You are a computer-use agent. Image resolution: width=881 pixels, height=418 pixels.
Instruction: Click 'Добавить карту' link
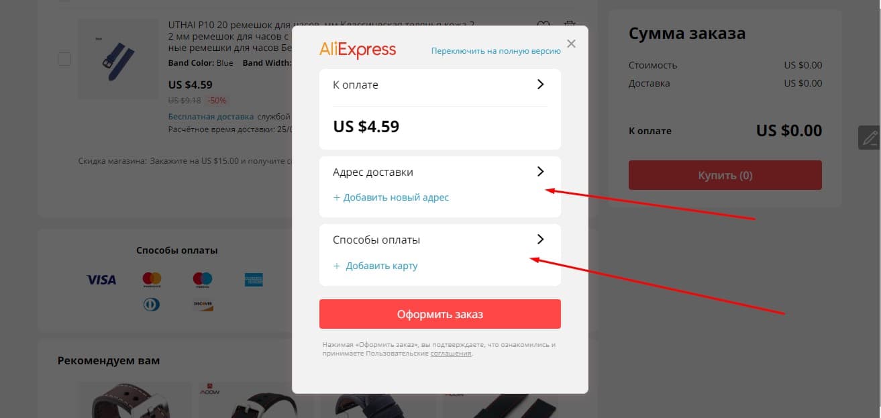(x=375, y=266)
